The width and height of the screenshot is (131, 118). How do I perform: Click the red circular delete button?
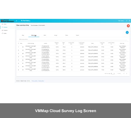click(128, 26)
